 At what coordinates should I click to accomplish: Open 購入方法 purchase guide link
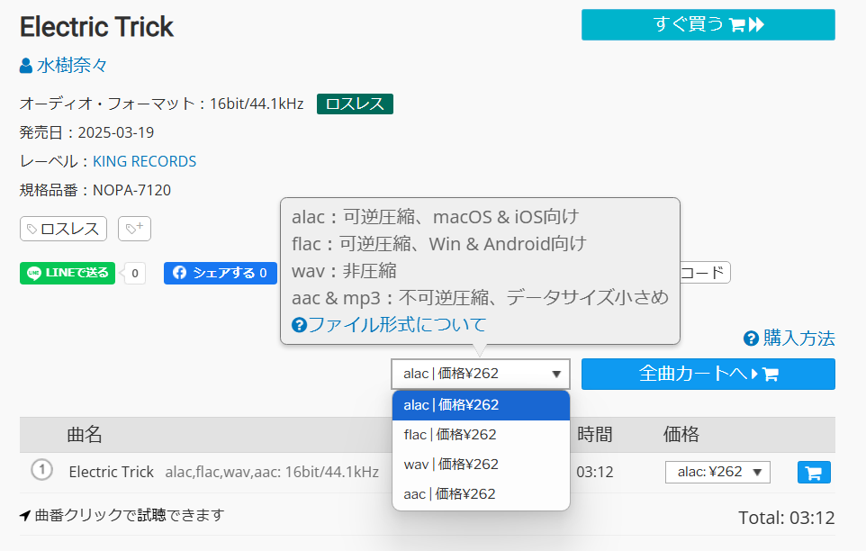point(789,339)
